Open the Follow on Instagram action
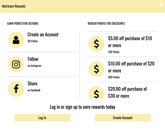165x133 pixels. pyautogui.click(x=33, y=59)
